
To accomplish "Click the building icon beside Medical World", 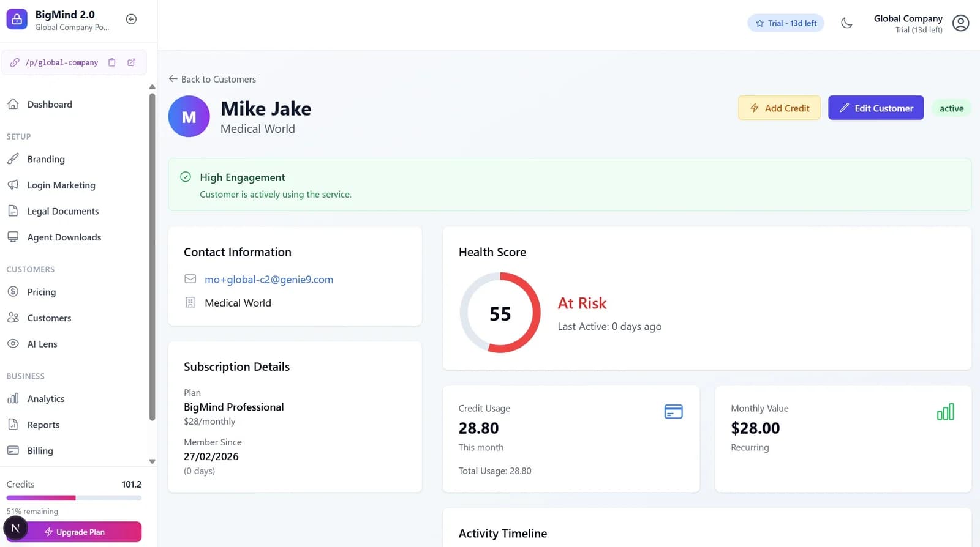I will [190, 302].
